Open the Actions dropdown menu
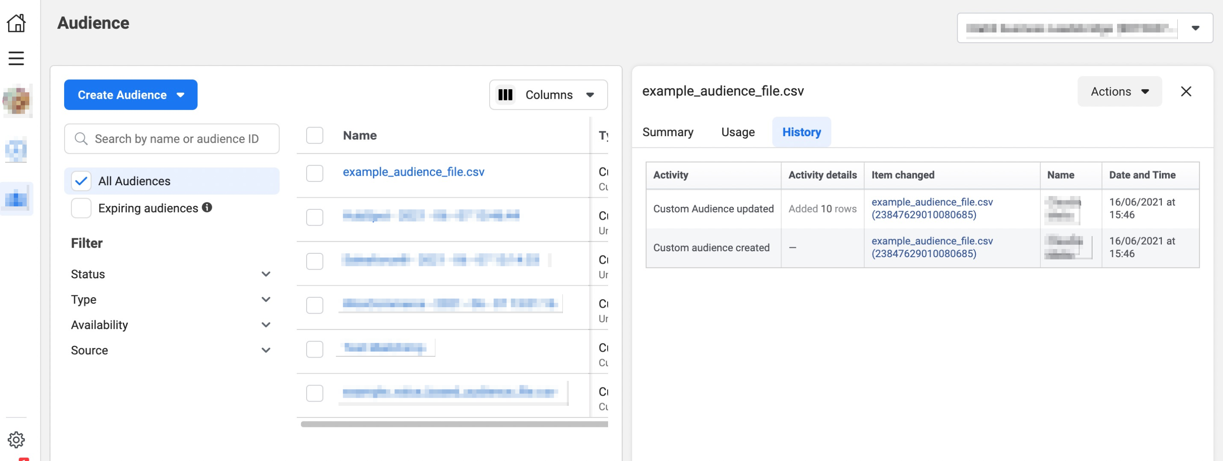1223x461 pixels. point(1119,91)
